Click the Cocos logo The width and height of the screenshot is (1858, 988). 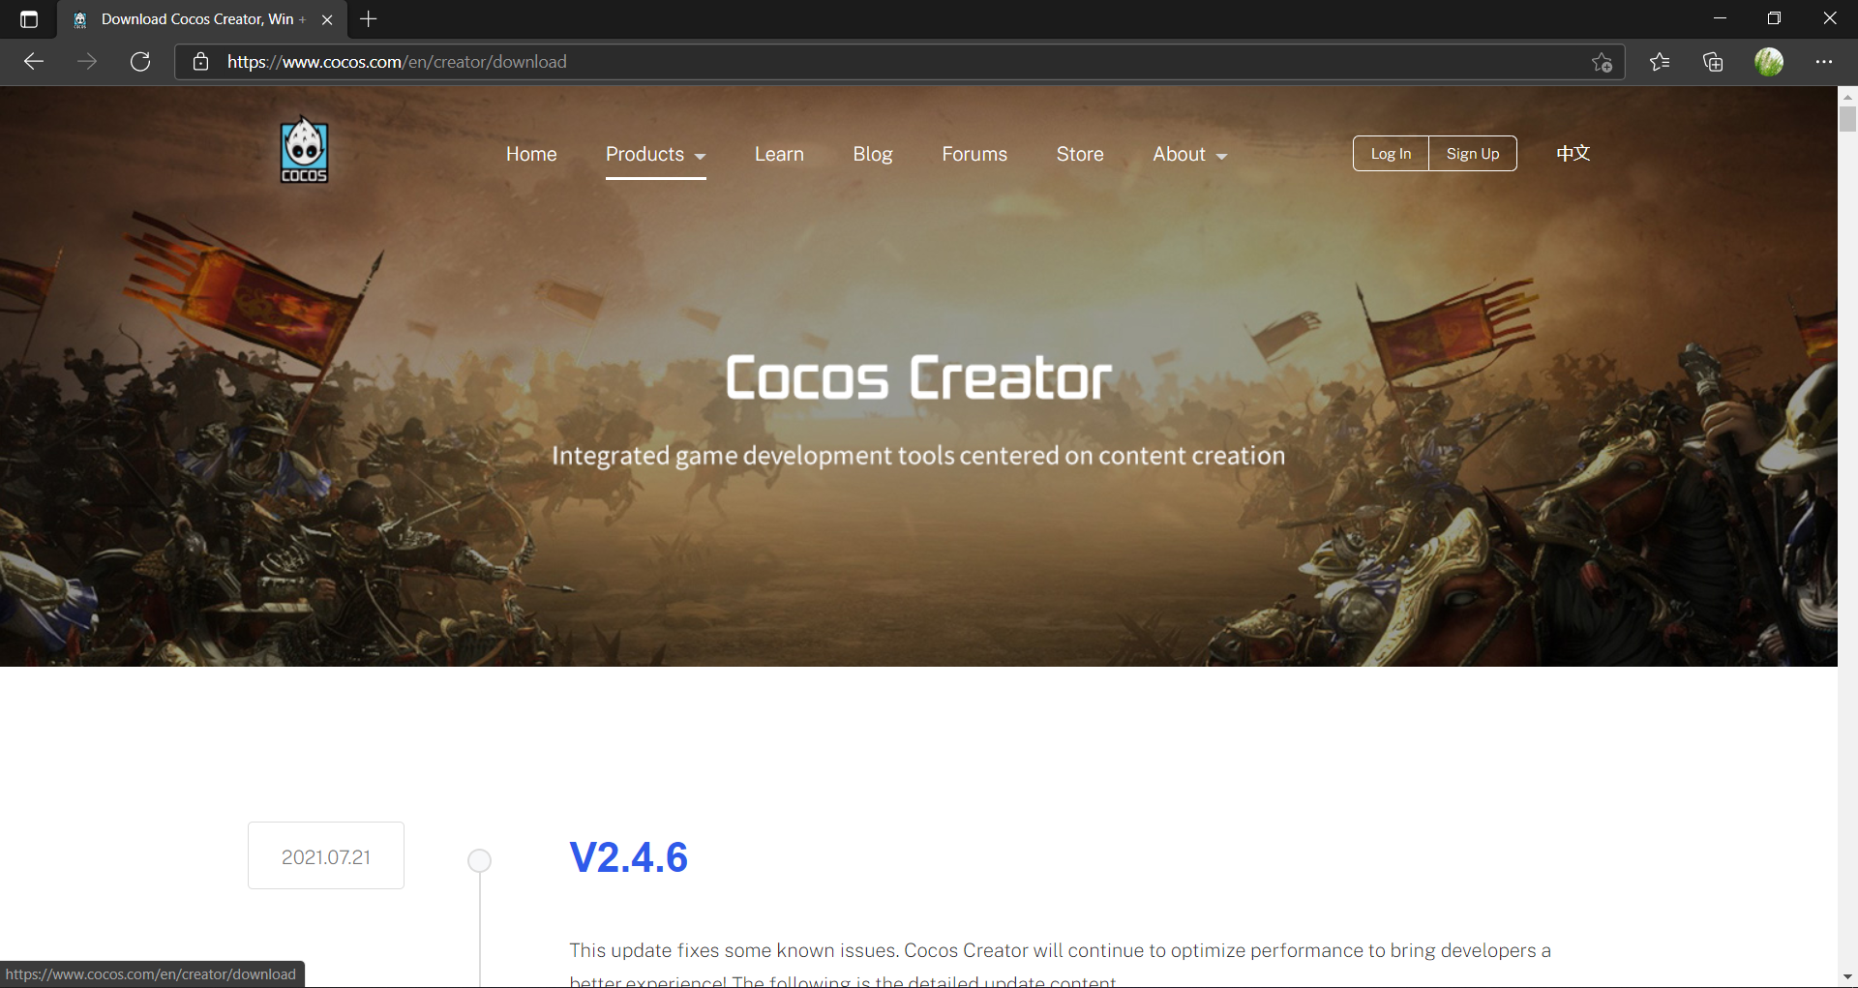click(303, 149)
